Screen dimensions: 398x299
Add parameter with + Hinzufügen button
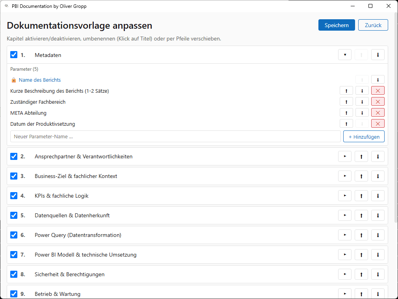click(x=364, y=136)
